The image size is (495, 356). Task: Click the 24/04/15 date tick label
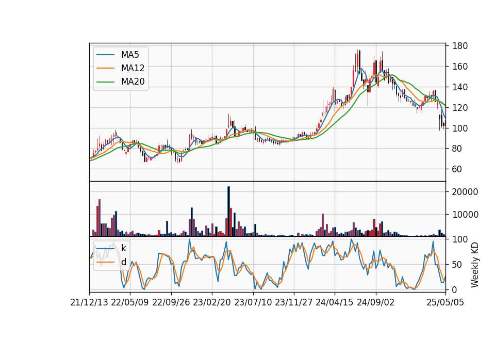[335, 303]
